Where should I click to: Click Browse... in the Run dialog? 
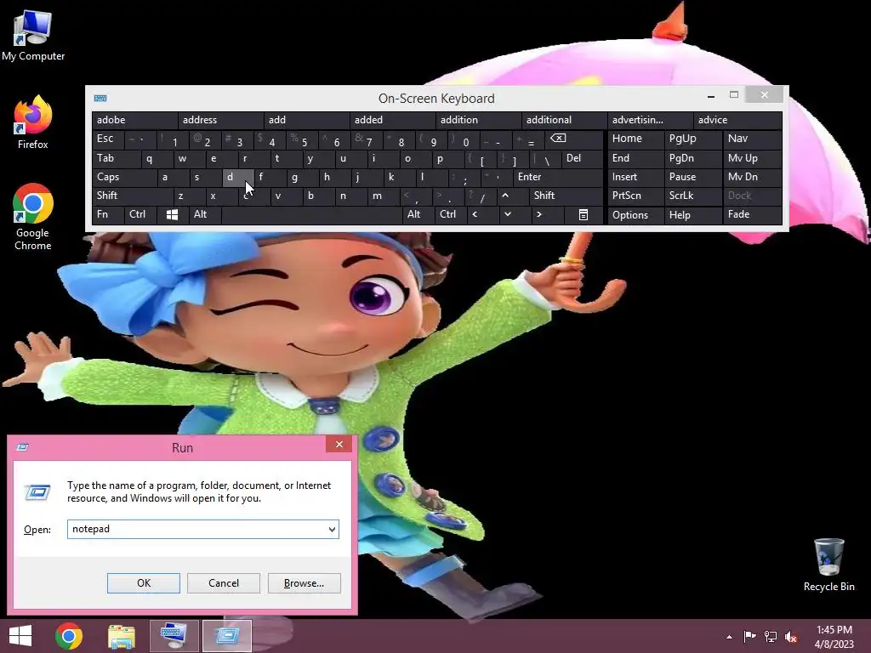(x=304, y=583)
